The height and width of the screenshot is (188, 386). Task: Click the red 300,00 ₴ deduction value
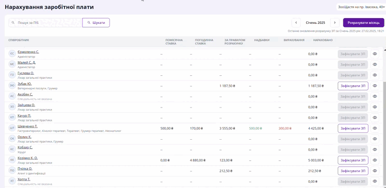point(285,128)
